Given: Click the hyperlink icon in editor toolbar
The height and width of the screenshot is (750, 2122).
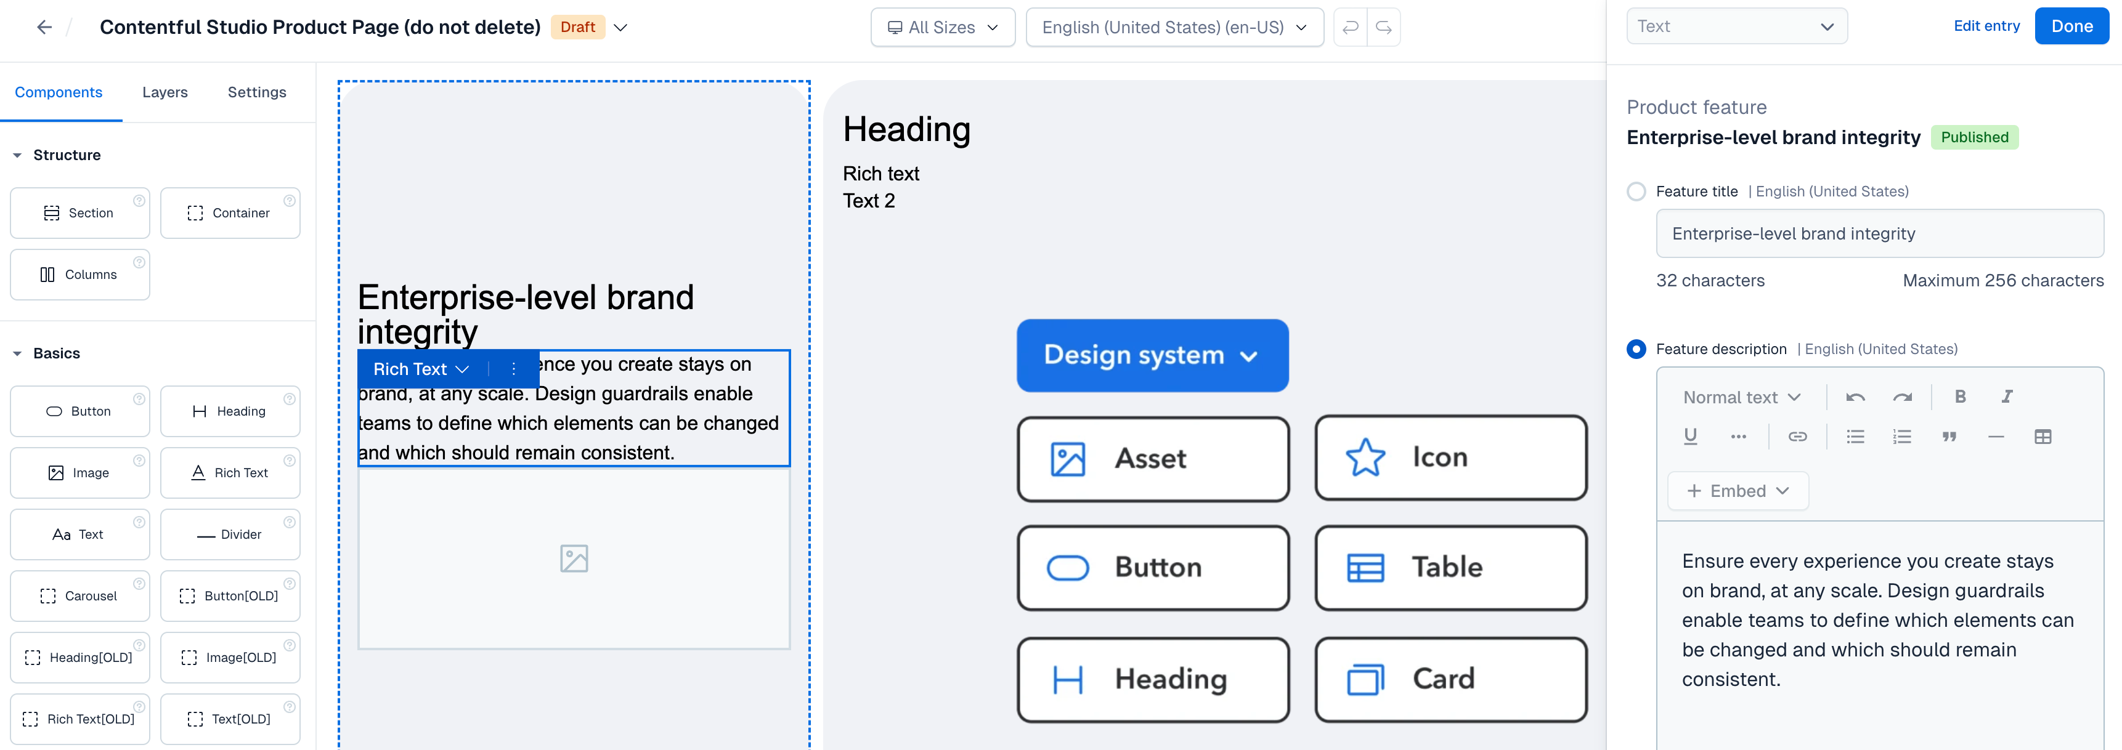Looking at the screenshot, I should pos(1797,437).
